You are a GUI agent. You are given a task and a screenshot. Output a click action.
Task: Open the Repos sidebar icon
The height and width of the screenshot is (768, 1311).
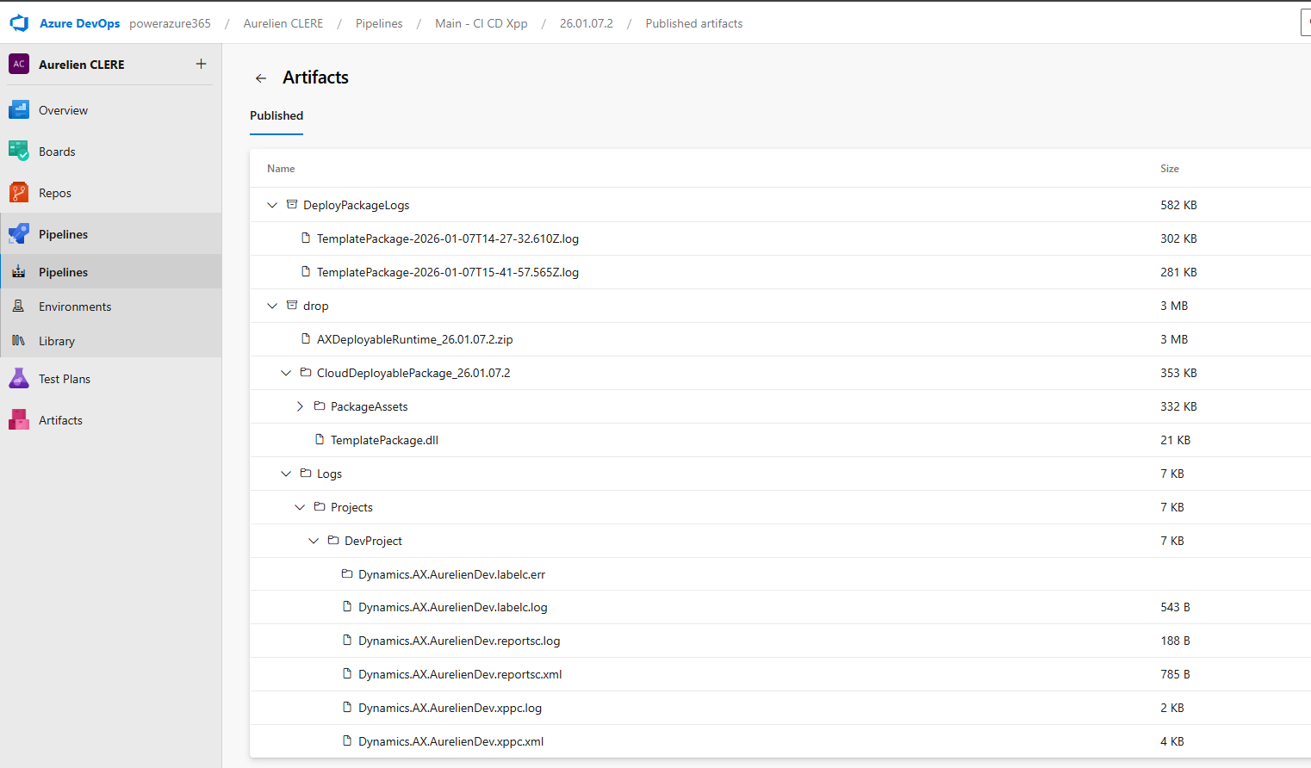pyautogui.click(x=19, y=193)
